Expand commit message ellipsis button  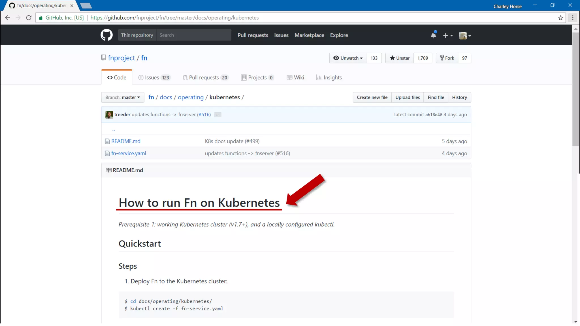tap(217, 115)
